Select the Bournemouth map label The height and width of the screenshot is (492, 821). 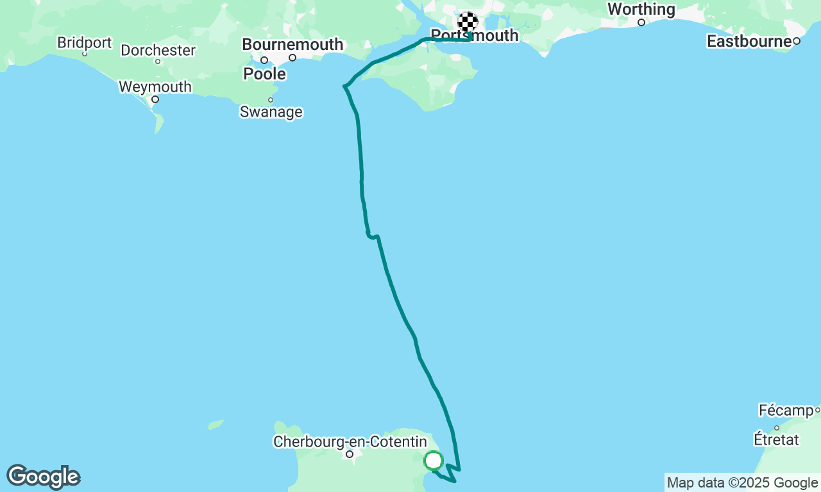292,45
